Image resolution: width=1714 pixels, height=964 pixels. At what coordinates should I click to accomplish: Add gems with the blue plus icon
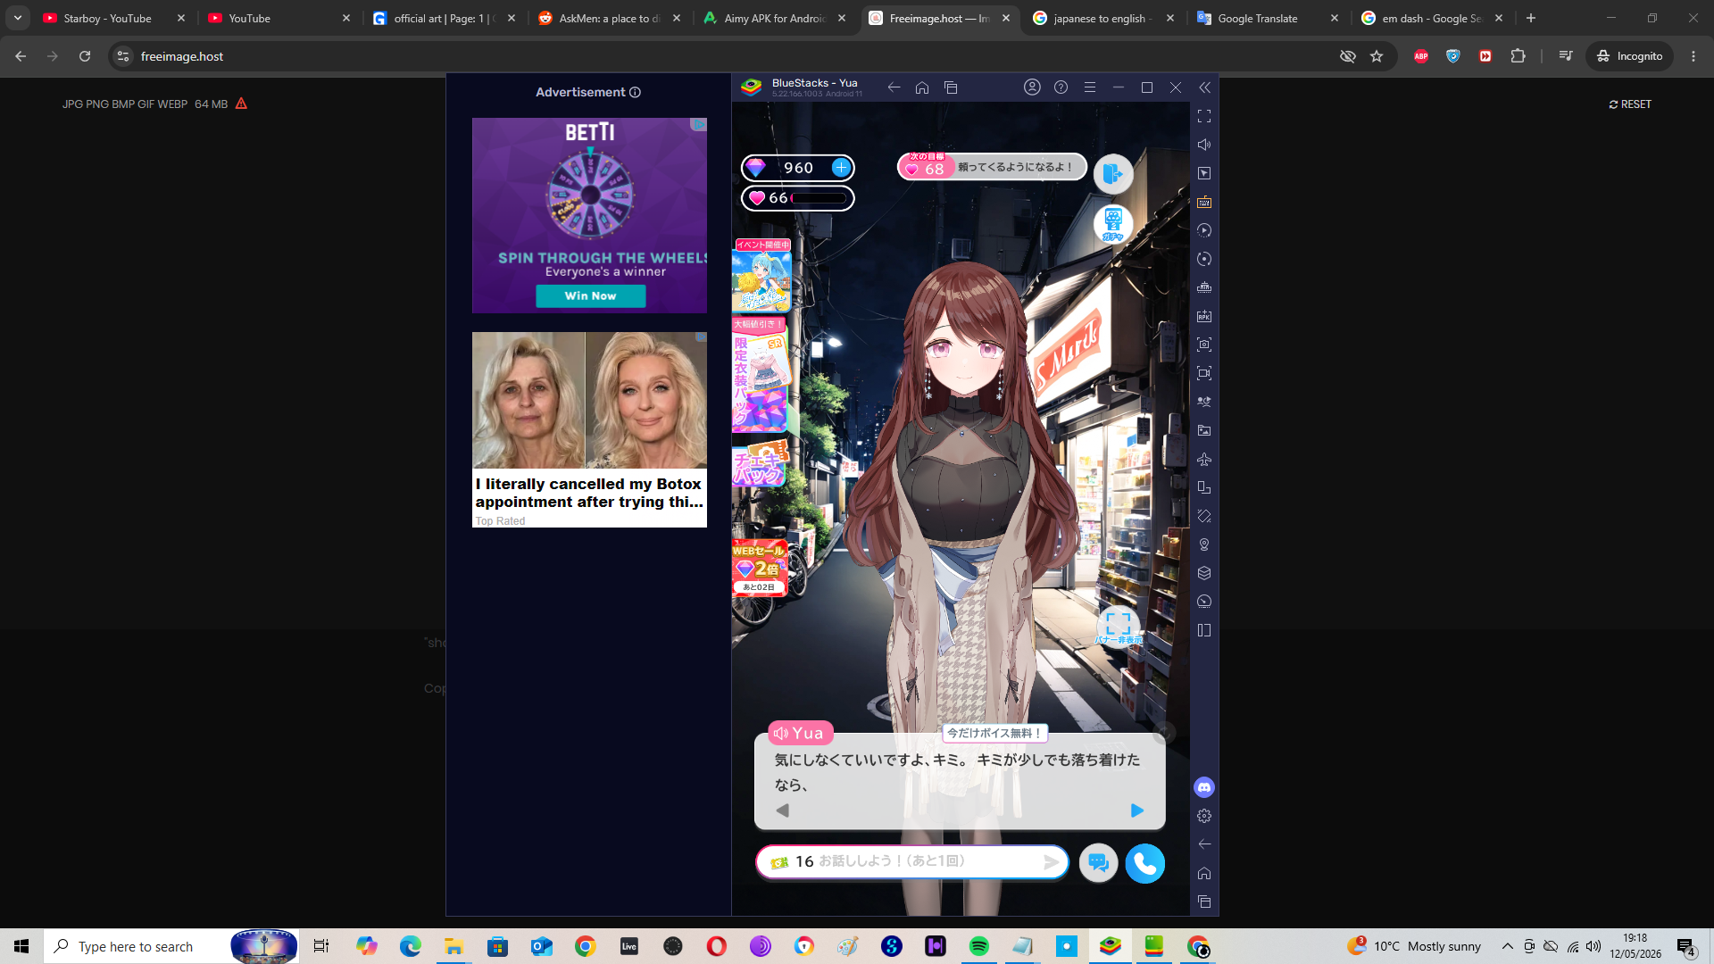point(841,167)
